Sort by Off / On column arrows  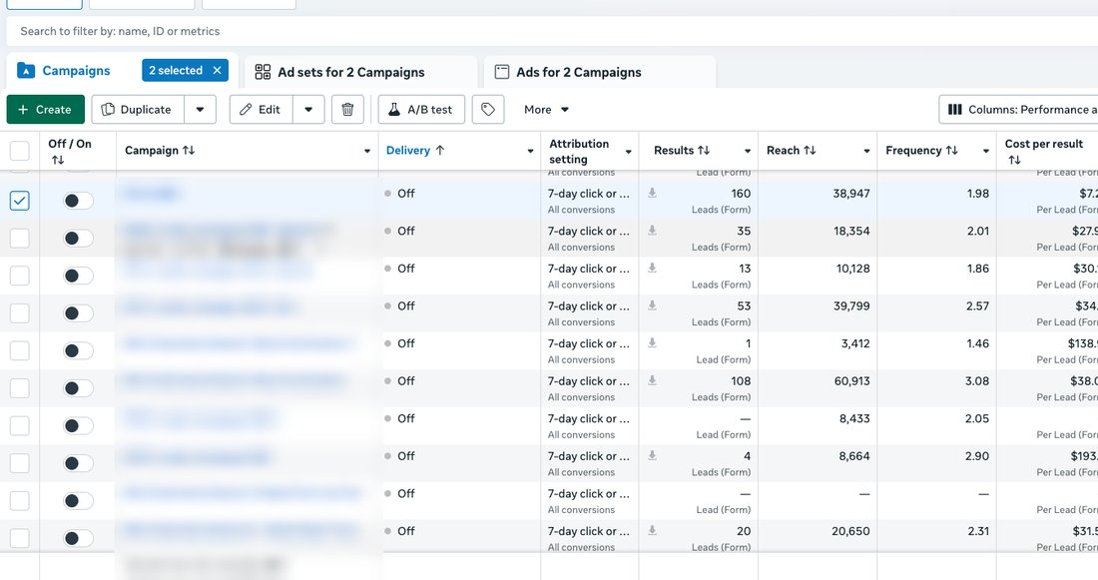click(58, 161)
